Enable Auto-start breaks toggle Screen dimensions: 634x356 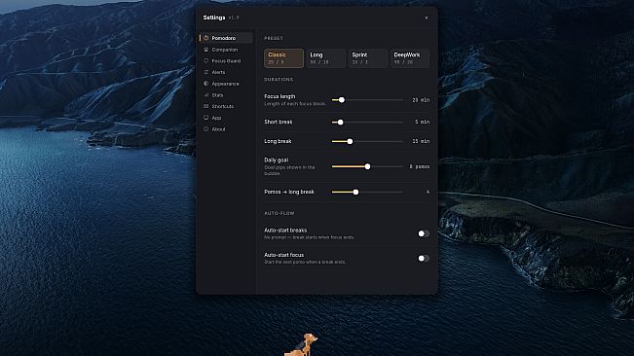[x=424, y=233]
